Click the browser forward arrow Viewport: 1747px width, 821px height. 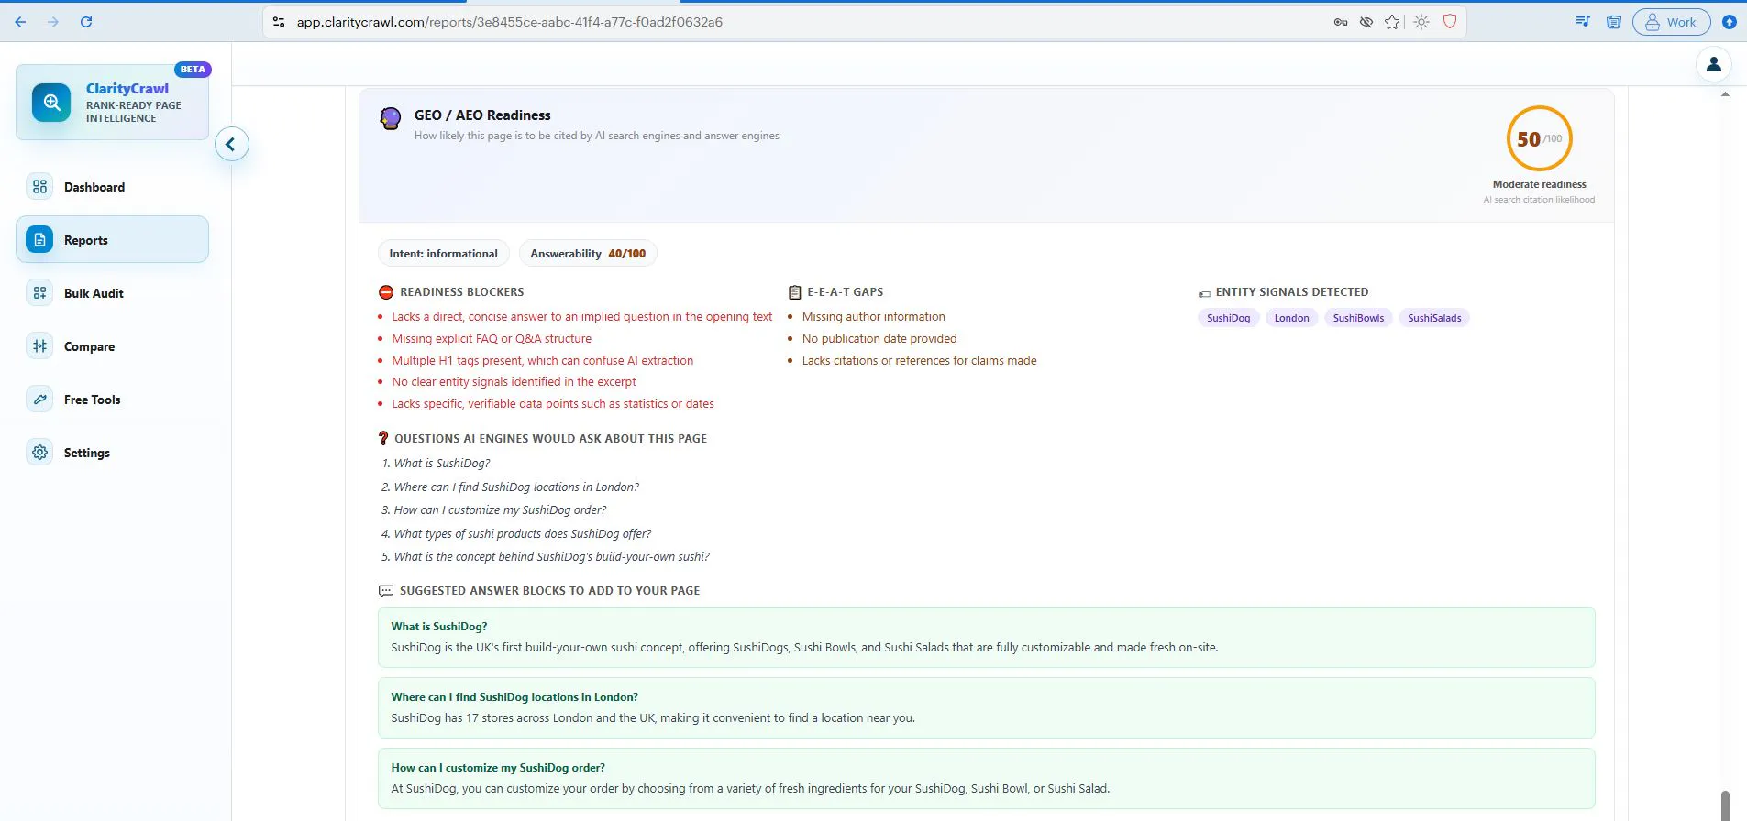[53, 22]
